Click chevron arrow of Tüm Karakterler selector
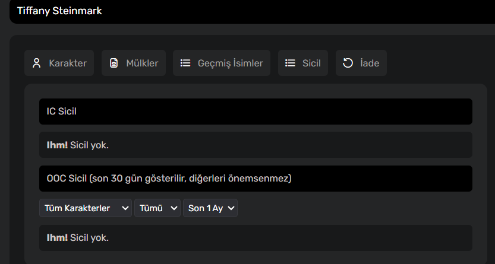This screenshot has height=264, width=495. (x=125, y=208)
